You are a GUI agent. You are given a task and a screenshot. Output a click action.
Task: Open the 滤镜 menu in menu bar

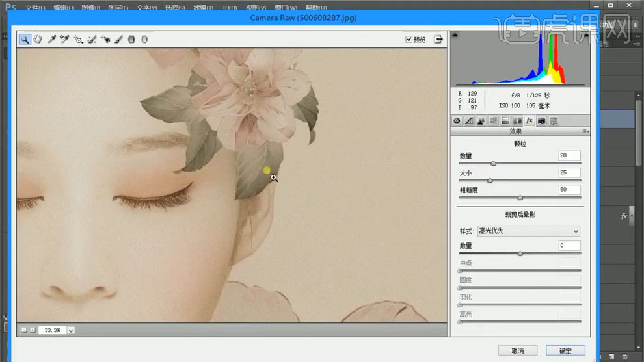[x=205, y=8]
